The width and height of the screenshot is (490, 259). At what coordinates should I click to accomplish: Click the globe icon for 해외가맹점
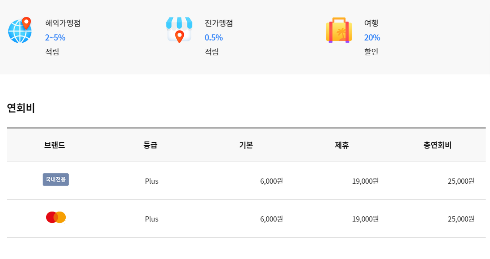pyautogui.click(x=19, y=30)
